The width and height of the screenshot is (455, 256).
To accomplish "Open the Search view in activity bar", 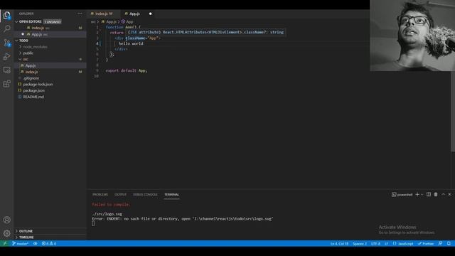I will [x=6, y=28].
